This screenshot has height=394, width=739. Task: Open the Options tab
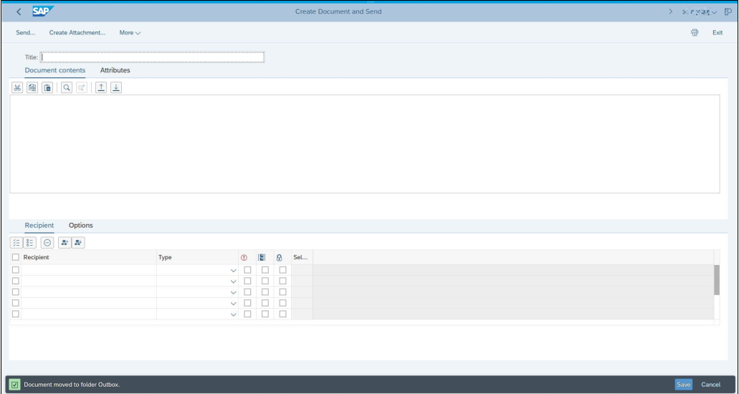(80, 226)
